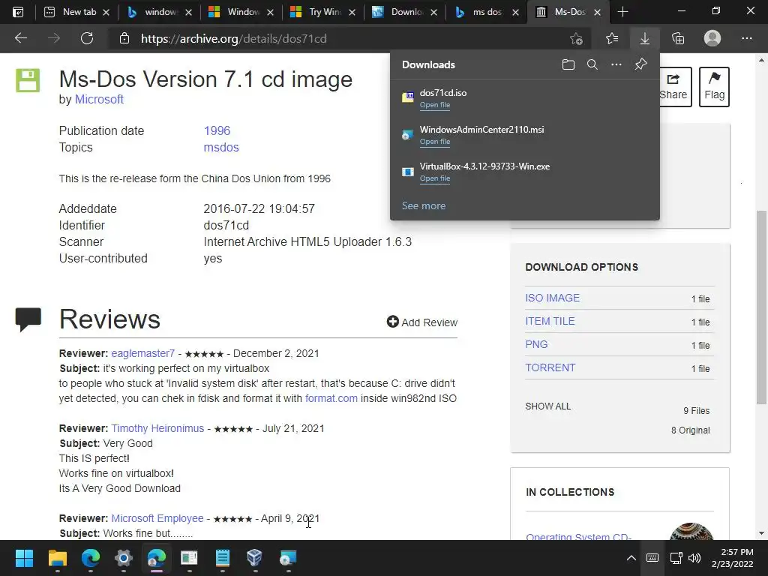
Task: Pin the Downloads panel
Action: tap(640, 64)
